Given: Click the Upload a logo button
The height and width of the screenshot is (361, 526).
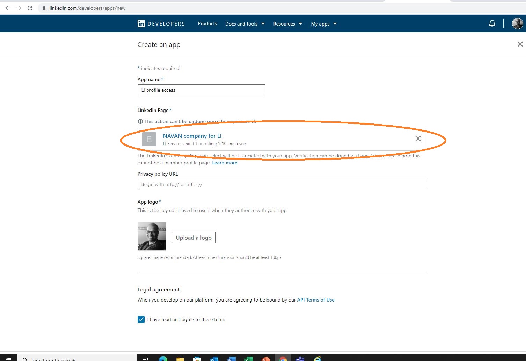Looking at the screenshot, I should (193, 238).
